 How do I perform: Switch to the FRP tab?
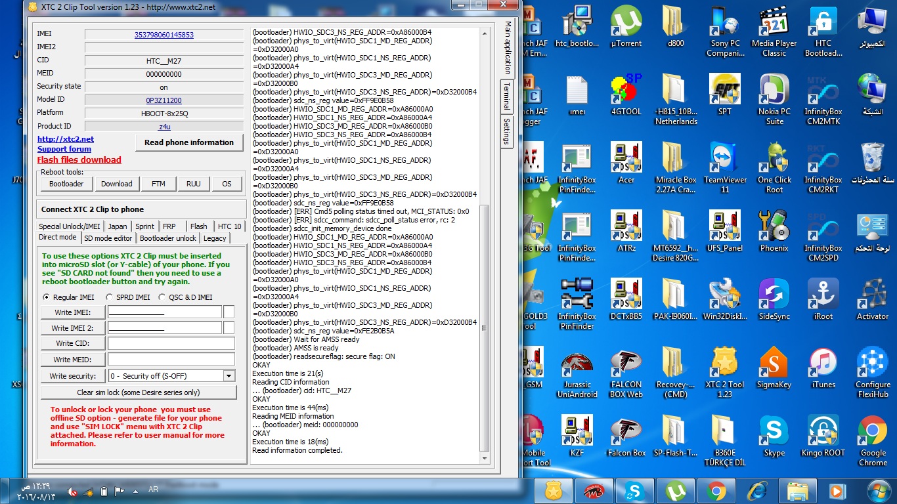[x=169, y=226]
